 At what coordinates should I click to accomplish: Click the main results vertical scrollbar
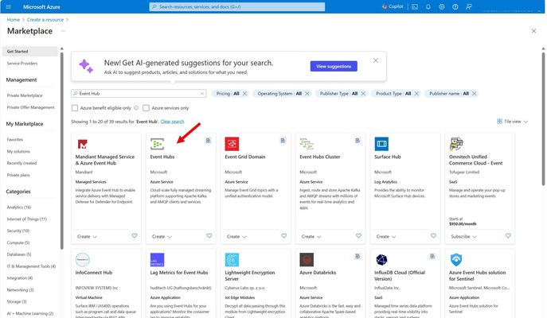tap(543, 118)
